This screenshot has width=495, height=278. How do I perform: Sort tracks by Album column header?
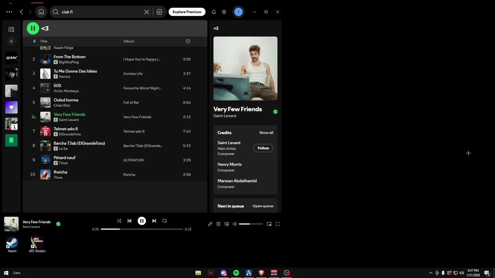pos(129,41)
